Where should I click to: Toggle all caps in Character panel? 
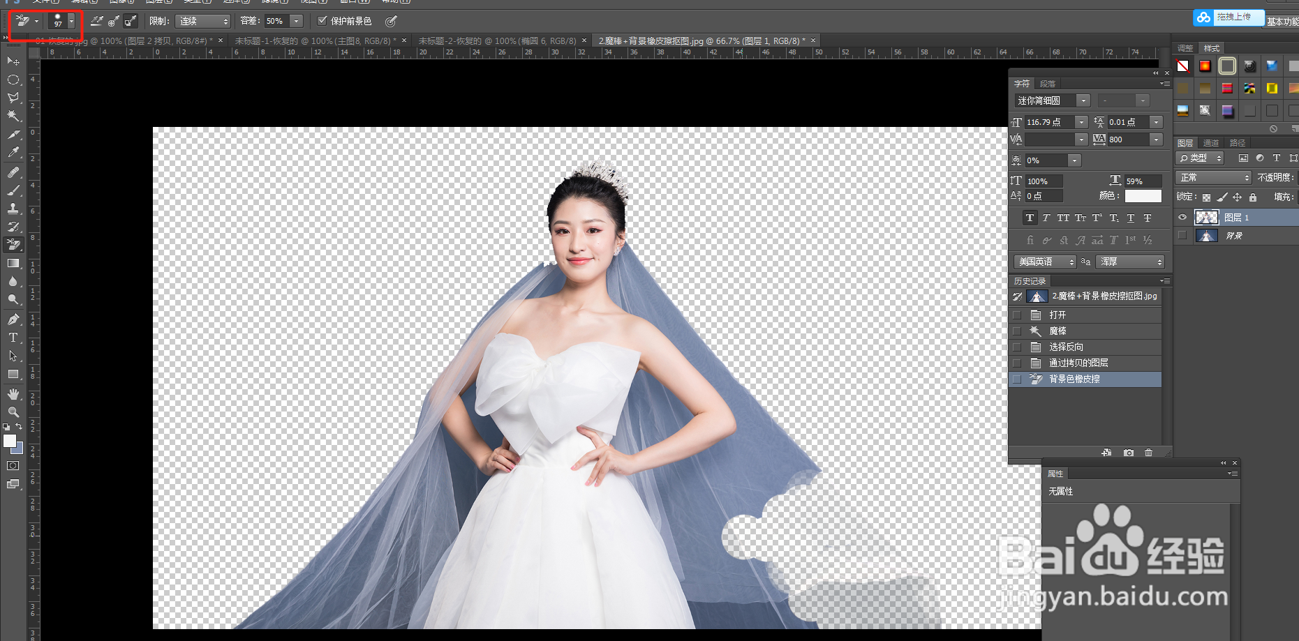(1063, 218)
